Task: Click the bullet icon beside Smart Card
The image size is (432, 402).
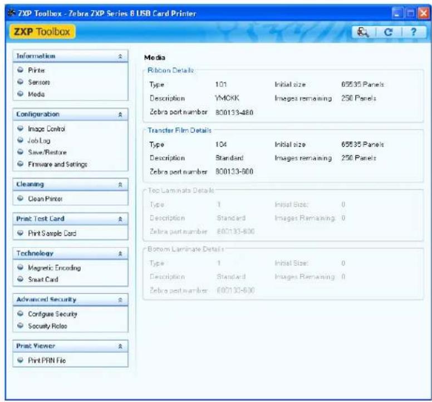Action: coord(21,279)
